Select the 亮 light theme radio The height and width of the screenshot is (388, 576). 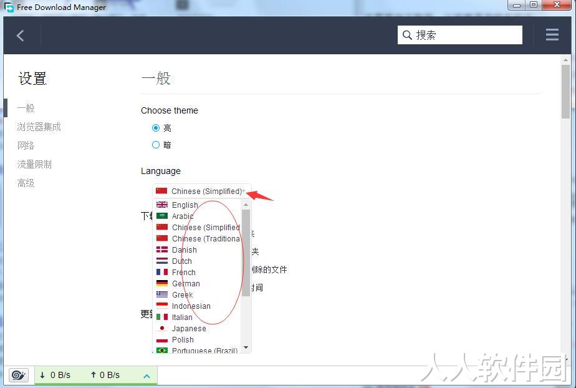click(156, 127)
